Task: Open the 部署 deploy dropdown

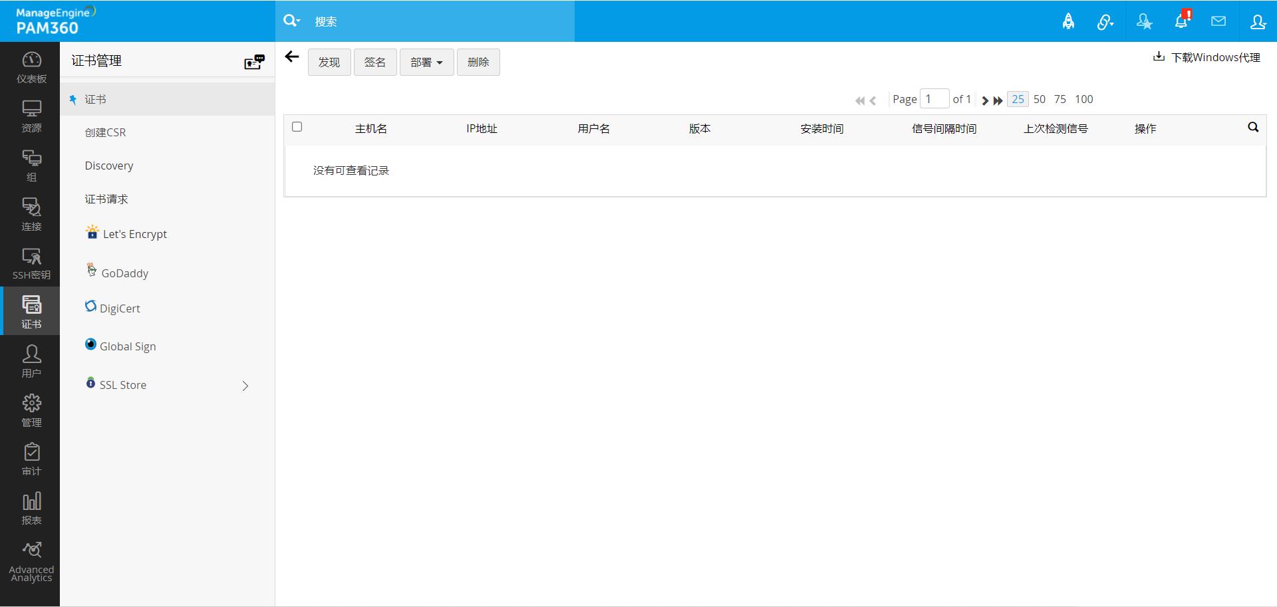Action: tap(427, 62)
